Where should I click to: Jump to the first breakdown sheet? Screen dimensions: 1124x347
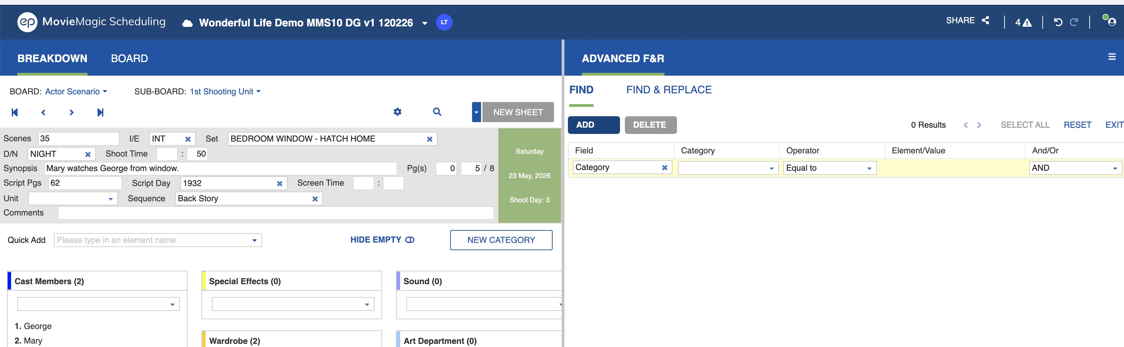(x=14, y=112)
